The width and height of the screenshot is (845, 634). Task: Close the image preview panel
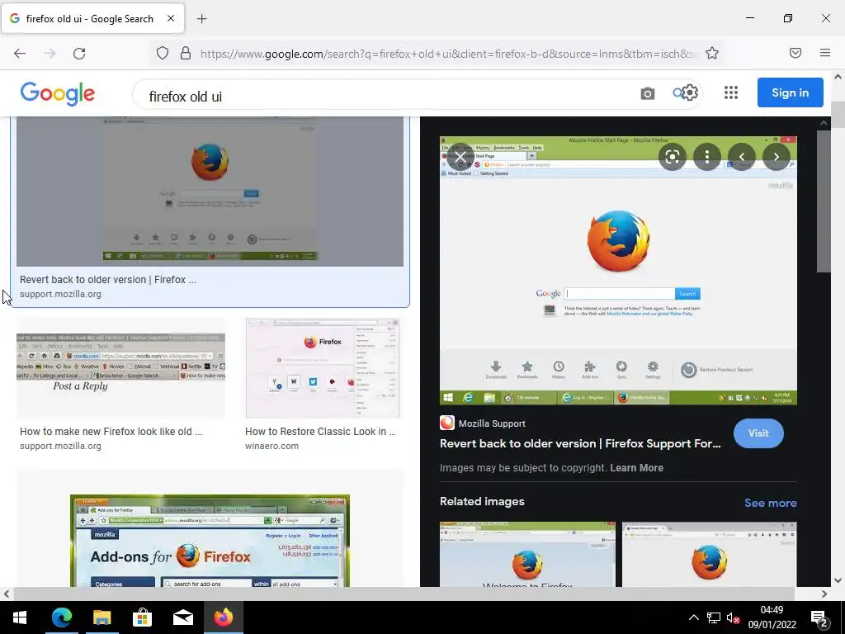(460, 158)
